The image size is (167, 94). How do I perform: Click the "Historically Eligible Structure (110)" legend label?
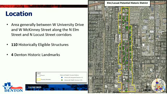point(73,80)
